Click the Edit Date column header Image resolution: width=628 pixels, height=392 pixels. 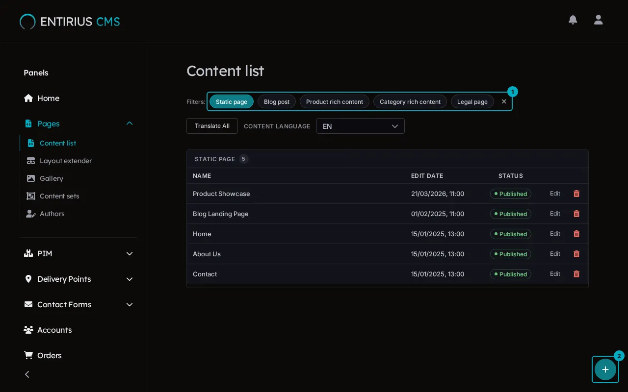pyautogui.click(x=427, y=175)
